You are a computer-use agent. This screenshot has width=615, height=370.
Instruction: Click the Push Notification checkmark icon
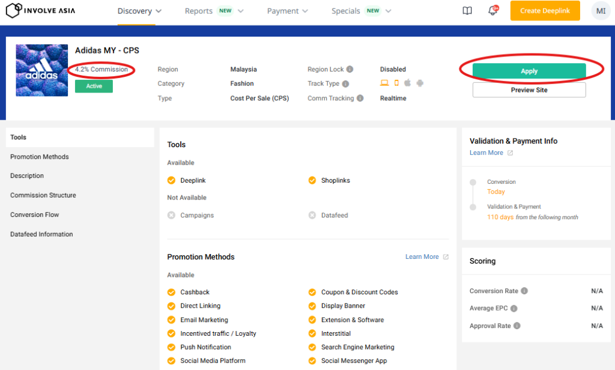[171, 347]
